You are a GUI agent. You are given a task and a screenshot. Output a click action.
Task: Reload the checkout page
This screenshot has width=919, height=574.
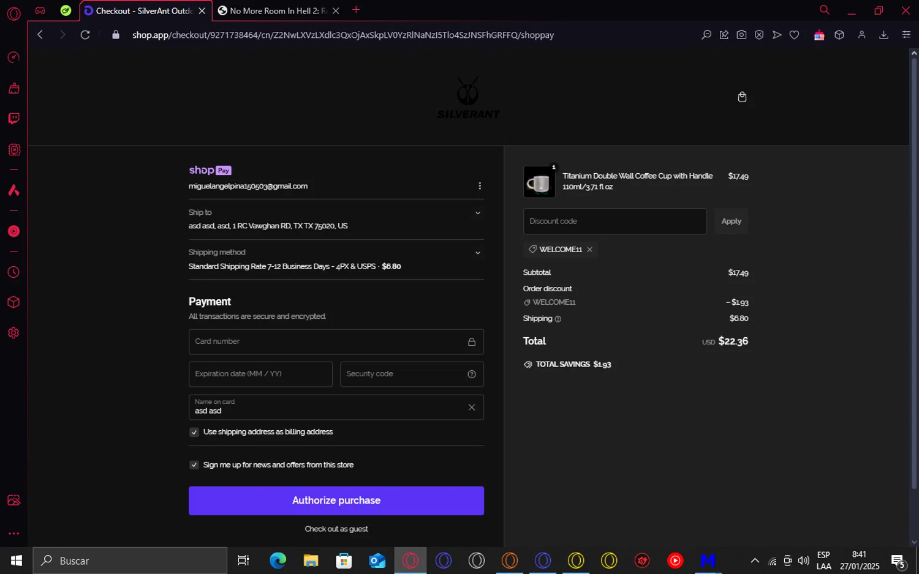click(x=85, y=35)
